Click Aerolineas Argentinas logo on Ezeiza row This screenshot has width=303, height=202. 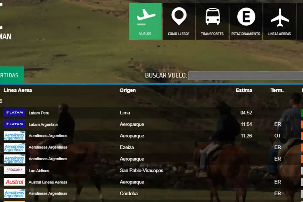[14, 147]
